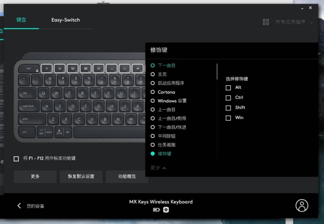Select the F7 backlight-up key on the keyboard image

125,68
